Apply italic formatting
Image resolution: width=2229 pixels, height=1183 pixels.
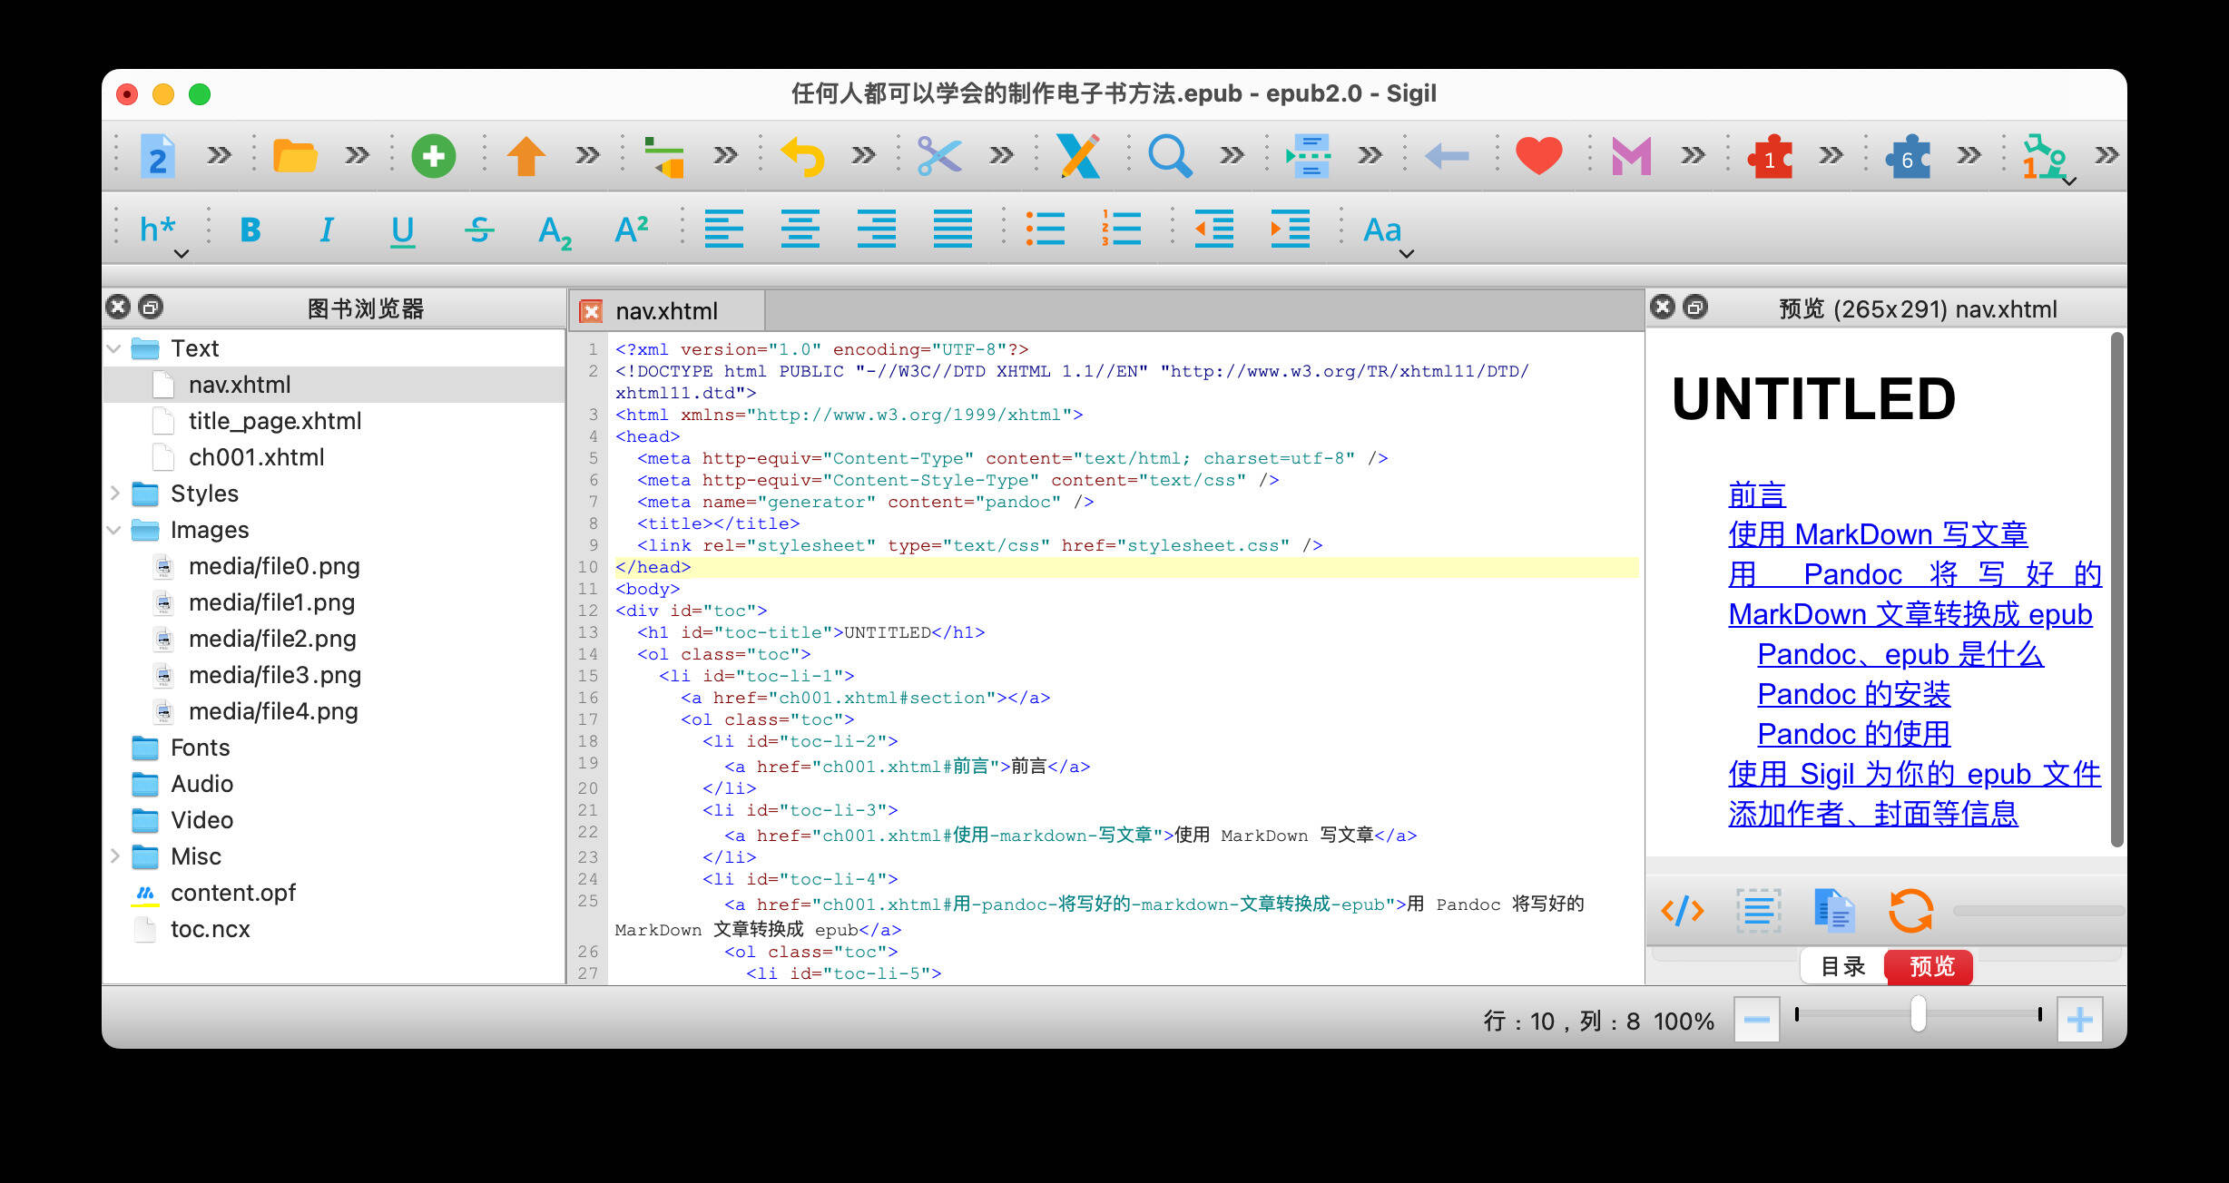(327, 230)
